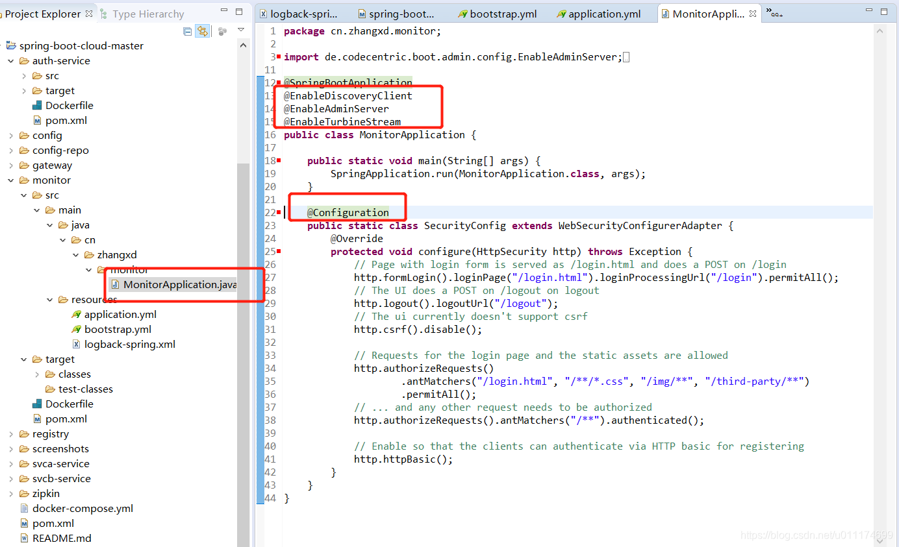Image resolution: width=899 pixels, height=547 pixels.
Task: Collapse the zhangxd package folder
Action: coord(76,254)
